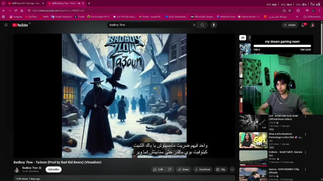Open options for Ovrkast Small Talk video

305,152
